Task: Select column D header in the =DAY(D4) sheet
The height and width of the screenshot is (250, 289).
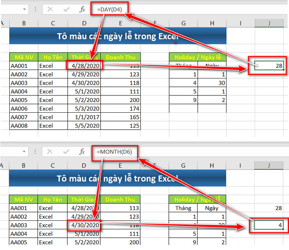Action: 84,23
